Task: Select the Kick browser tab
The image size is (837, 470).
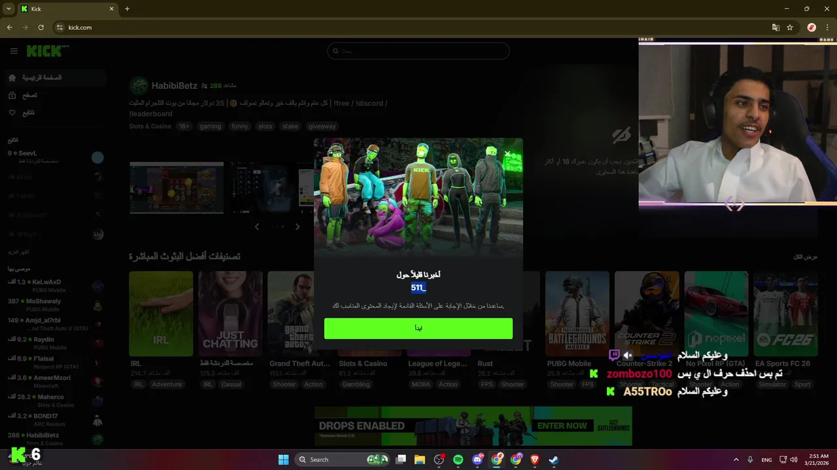Action: (68, 9)
